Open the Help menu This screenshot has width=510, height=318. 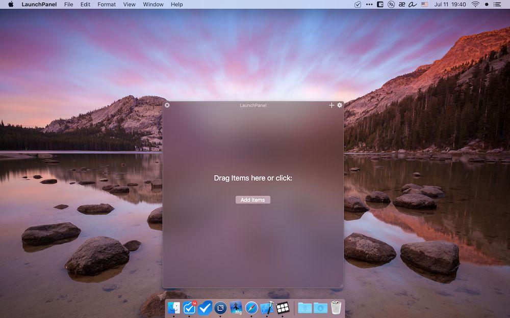[x=176, y=5]
